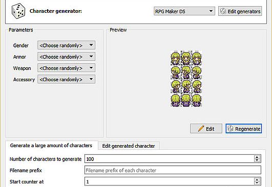This screenshot has width=272, height=187.
Task: Click the character sprite sheet preview
Action: click(x=186, y=79)
